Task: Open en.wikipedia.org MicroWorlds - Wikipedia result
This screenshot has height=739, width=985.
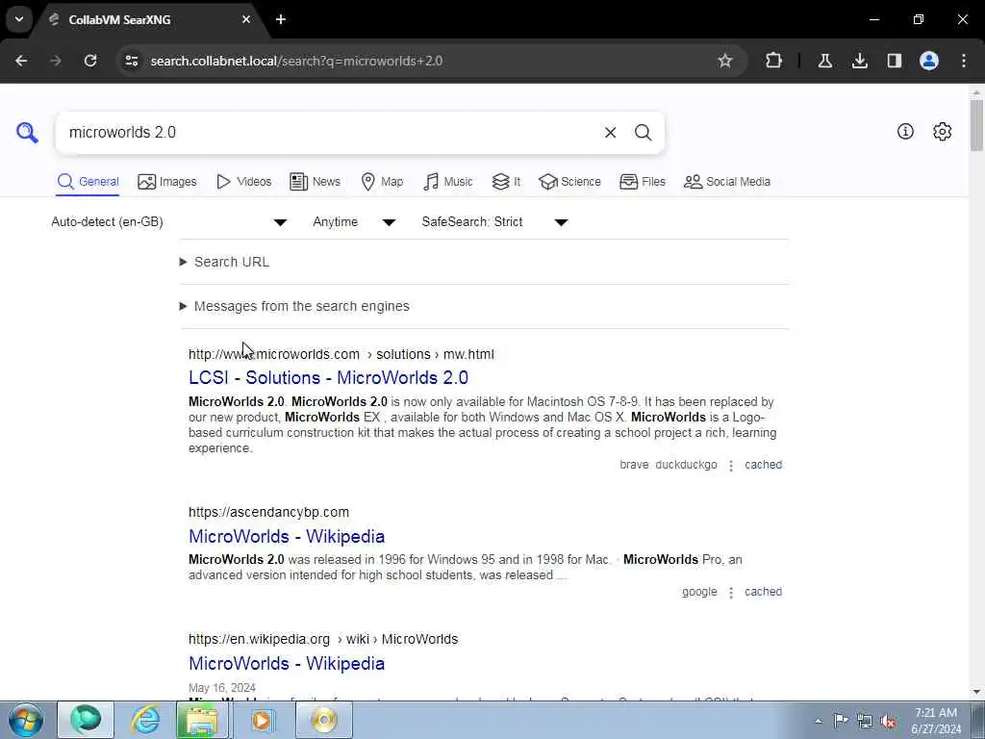Action: click(287, 663)
